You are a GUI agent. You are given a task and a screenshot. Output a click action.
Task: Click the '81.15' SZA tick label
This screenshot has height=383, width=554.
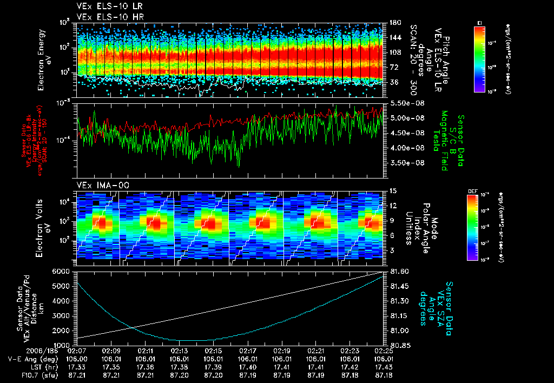point(400,316)
